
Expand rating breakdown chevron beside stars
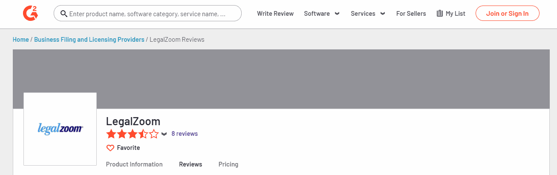point(164,134)
